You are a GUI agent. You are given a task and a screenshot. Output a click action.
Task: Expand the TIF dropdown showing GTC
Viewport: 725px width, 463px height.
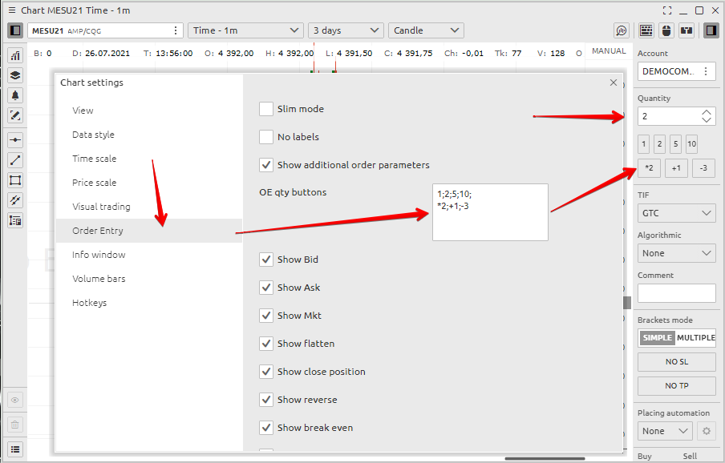(x=676, y=214)
